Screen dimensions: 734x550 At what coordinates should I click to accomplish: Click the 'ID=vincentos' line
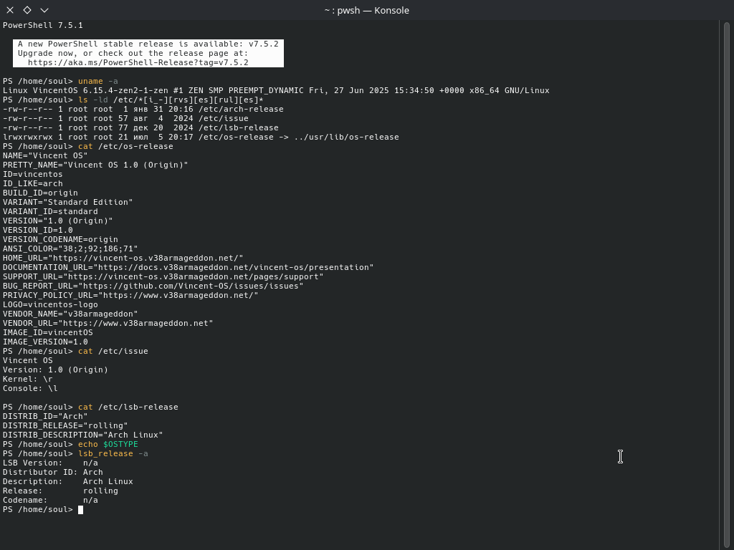click(33, 175)
